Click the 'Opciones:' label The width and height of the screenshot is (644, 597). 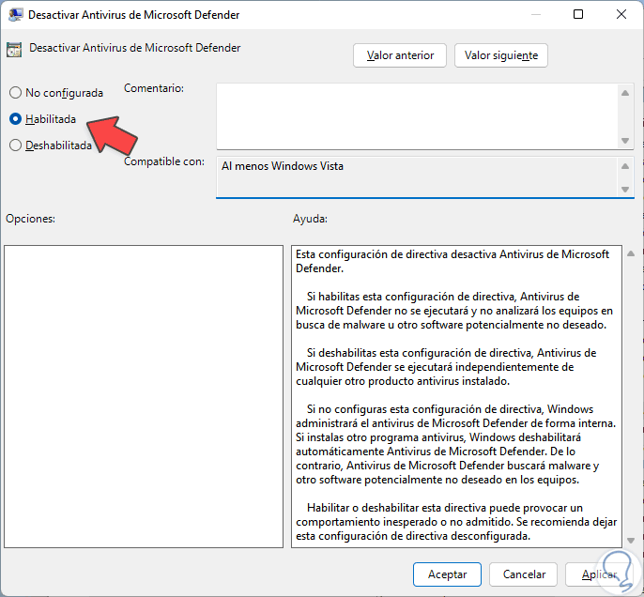pos(30,219)
